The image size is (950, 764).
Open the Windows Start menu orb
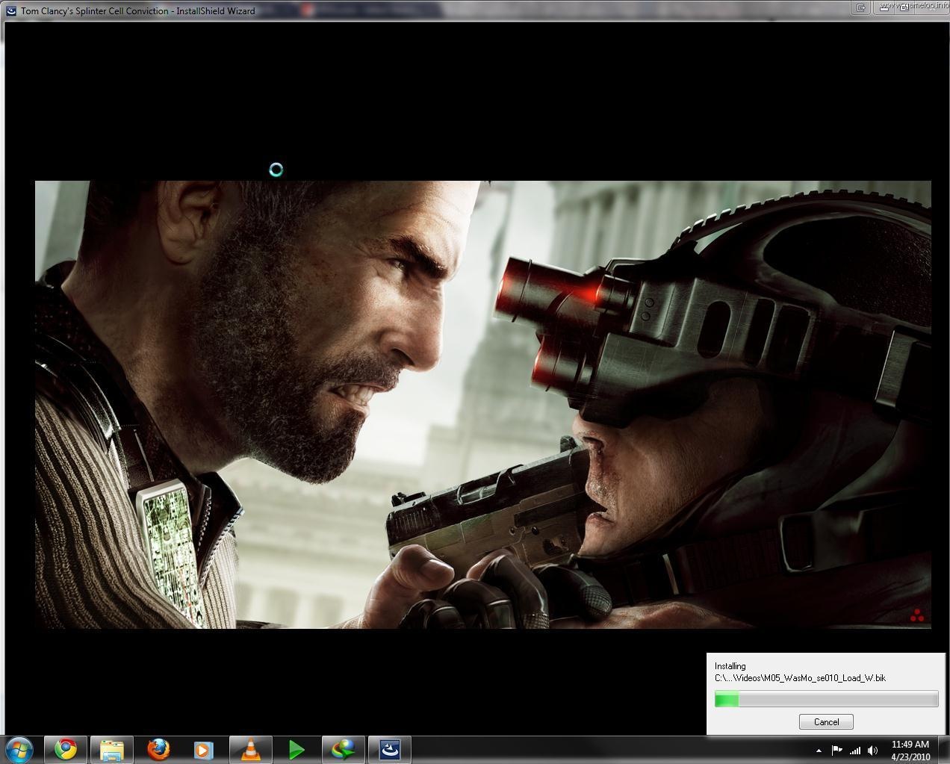(x=19, y=749)
